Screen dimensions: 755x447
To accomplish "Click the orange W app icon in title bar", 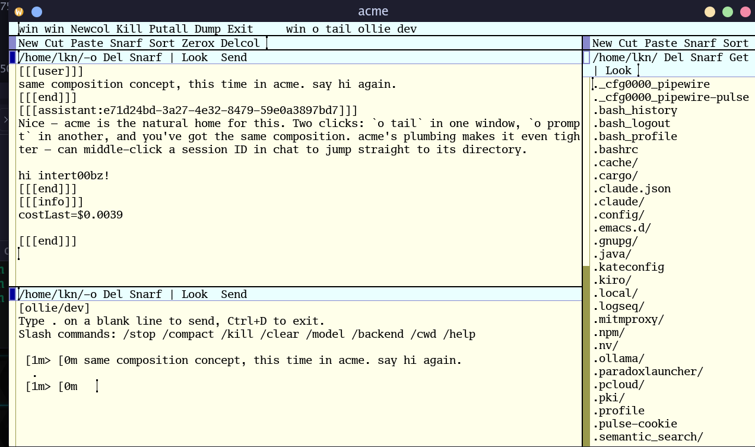I will coord(19,12).
